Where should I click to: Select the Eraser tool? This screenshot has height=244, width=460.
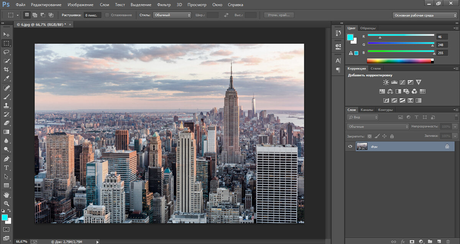(x=7, y=123)
